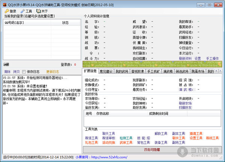
Task: Open the 我的武将 tab
Action: (x=122, y=71)
